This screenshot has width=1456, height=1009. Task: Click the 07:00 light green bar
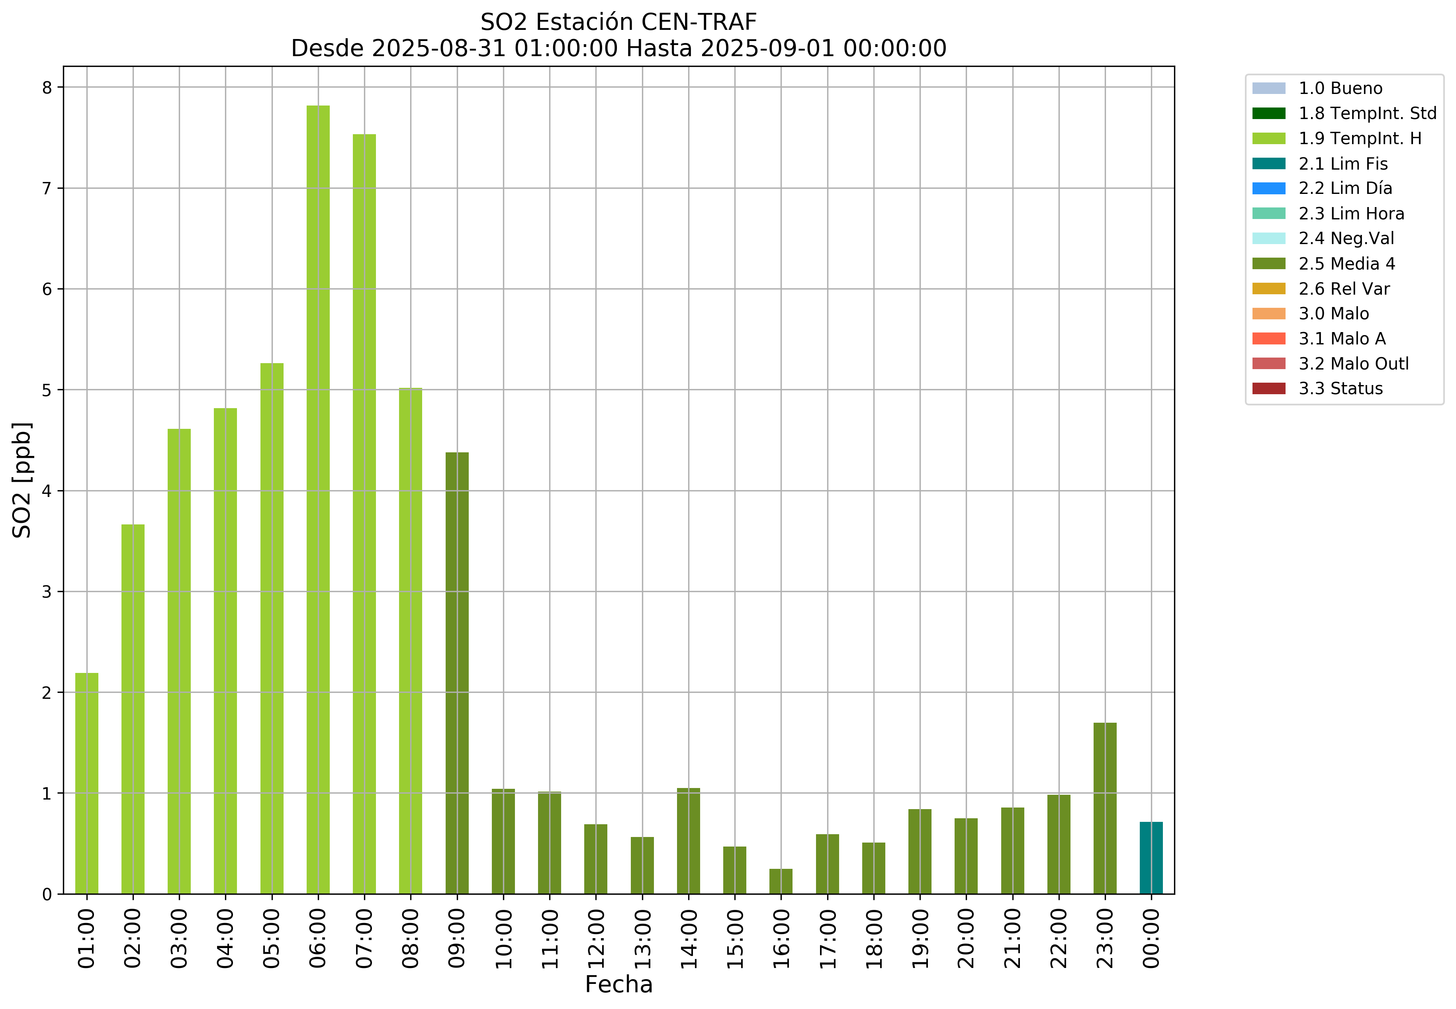coord(364,513)
